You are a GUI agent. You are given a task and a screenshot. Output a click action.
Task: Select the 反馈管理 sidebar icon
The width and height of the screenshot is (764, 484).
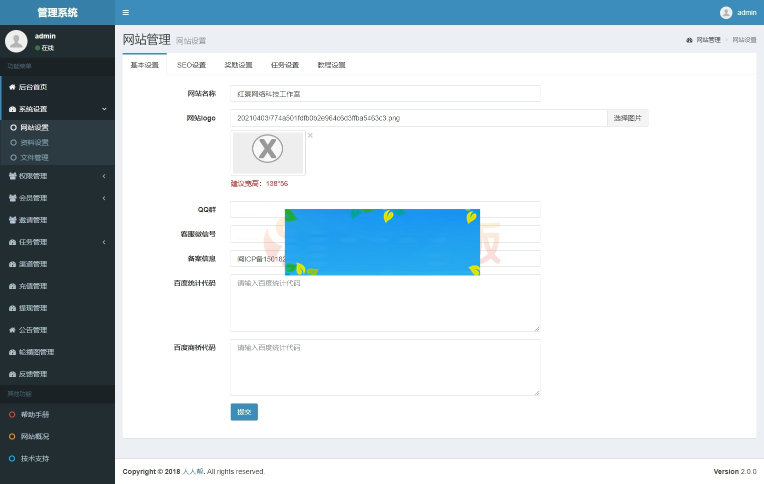tap(13, 374)
